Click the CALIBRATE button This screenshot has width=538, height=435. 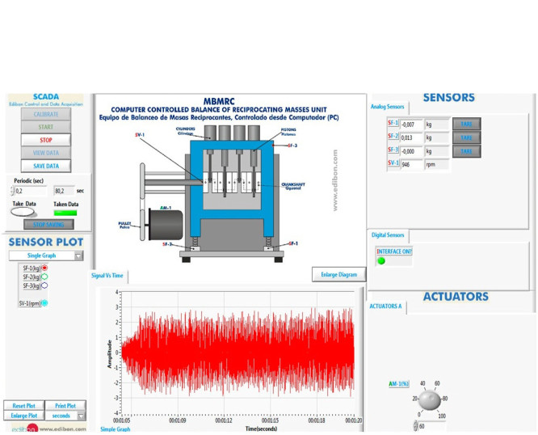(46, 114)
